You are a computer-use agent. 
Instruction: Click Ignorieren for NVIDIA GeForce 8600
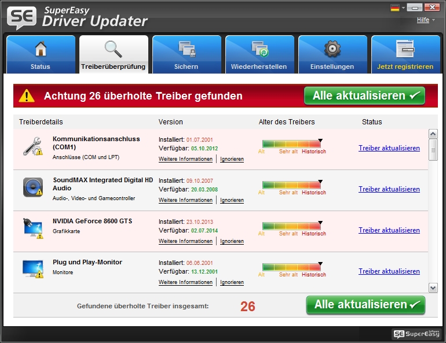tap(232, 241)
